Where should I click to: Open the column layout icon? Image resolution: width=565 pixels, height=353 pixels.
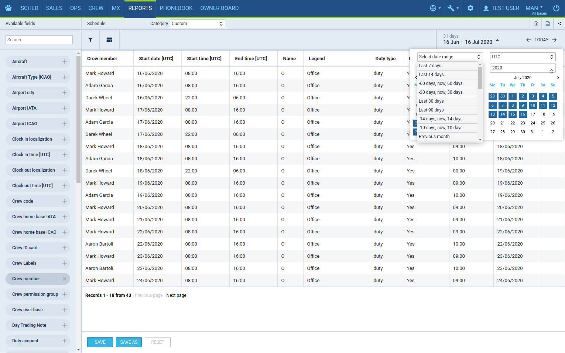click(x=109, y=40)
